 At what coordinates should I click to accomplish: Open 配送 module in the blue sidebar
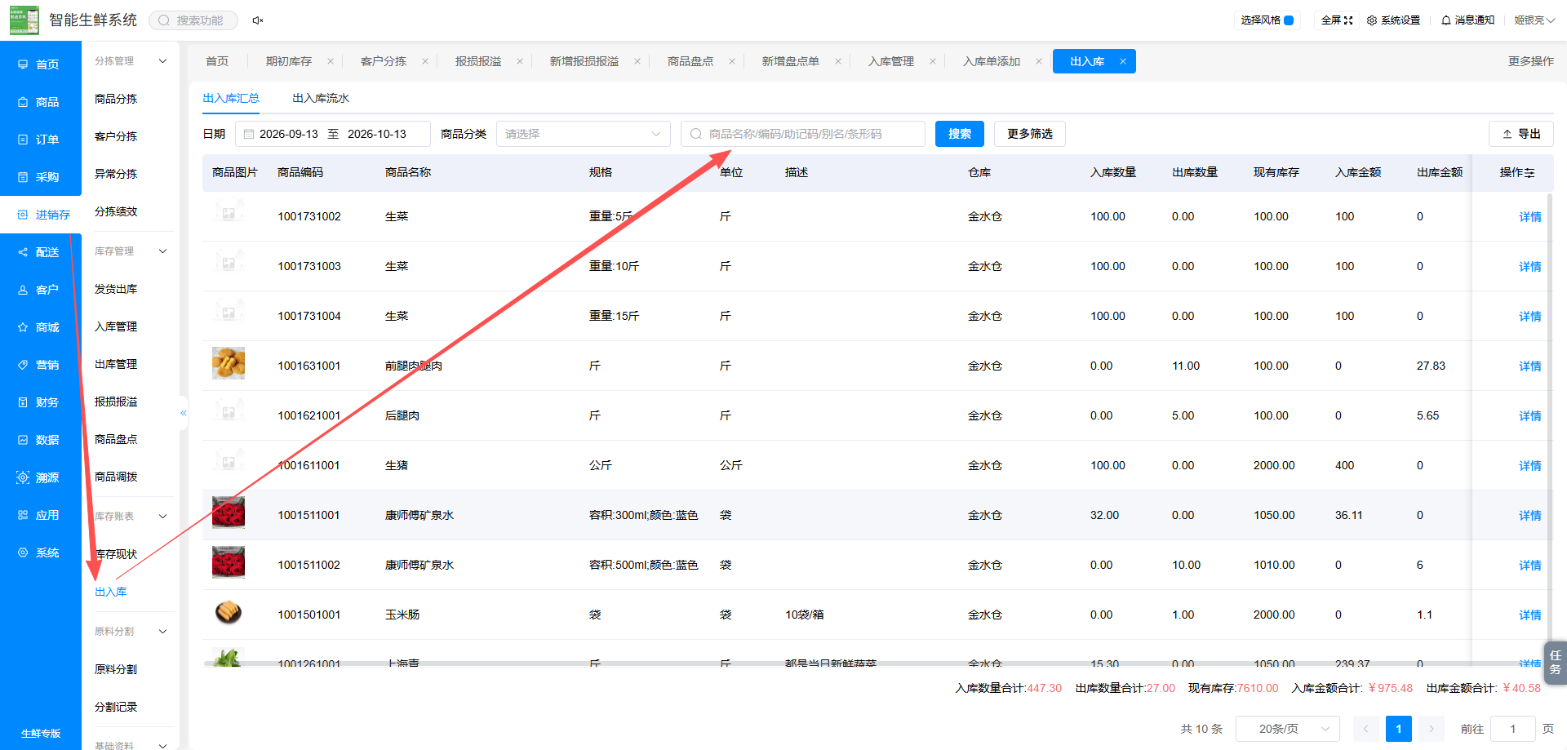(x=40, y=252)
